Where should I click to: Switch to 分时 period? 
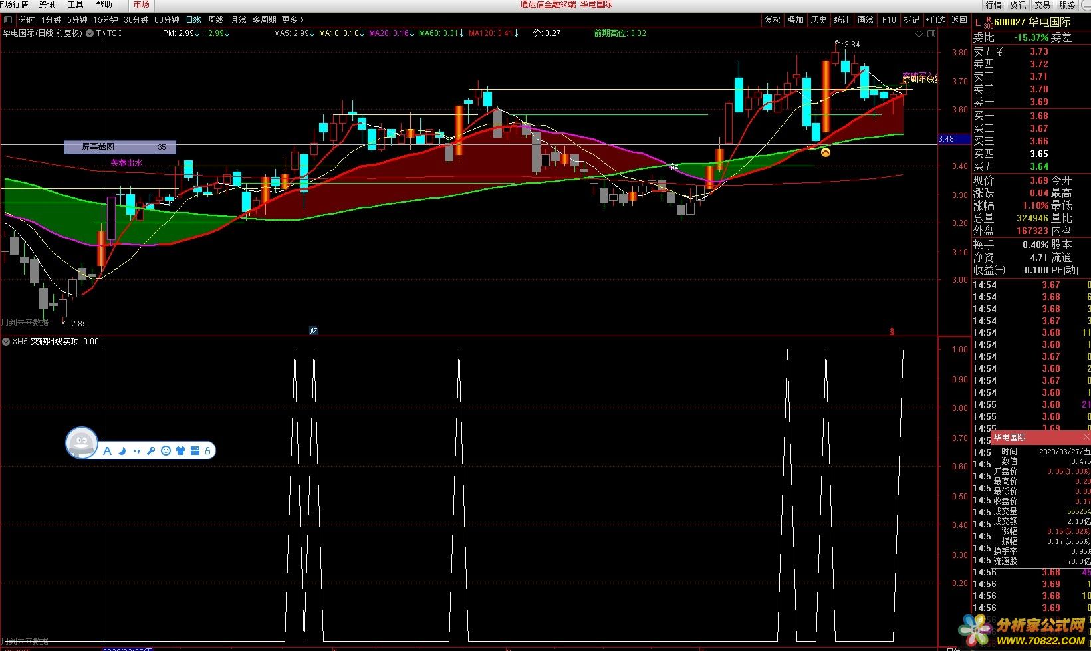[x=27, y=20]
